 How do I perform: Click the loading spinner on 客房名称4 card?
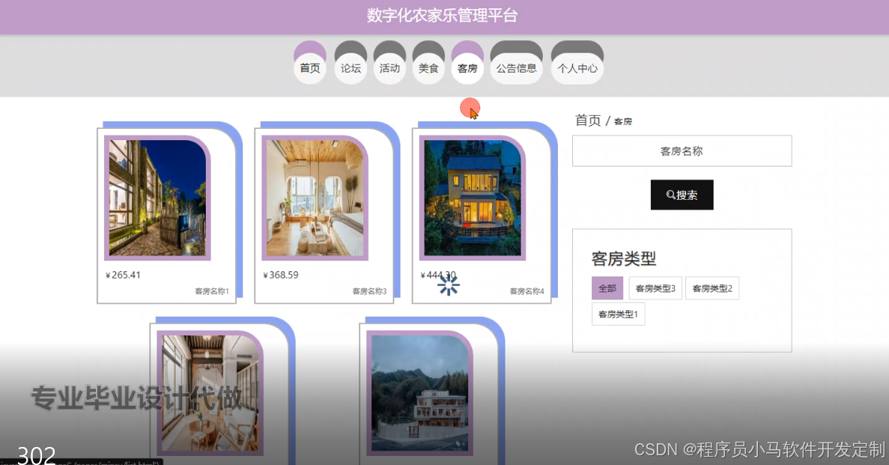[x=448, y=285]
